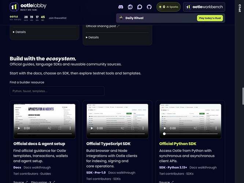Expand the Details disclosure in the left card
This screenshot has height=183, width=244.
coord(19,32)
